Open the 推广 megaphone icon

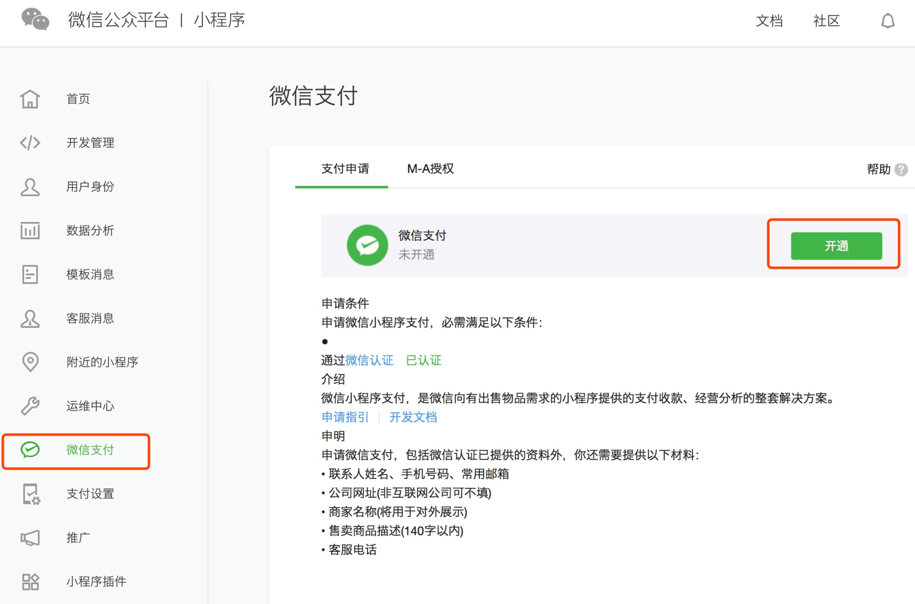[30, 538]
